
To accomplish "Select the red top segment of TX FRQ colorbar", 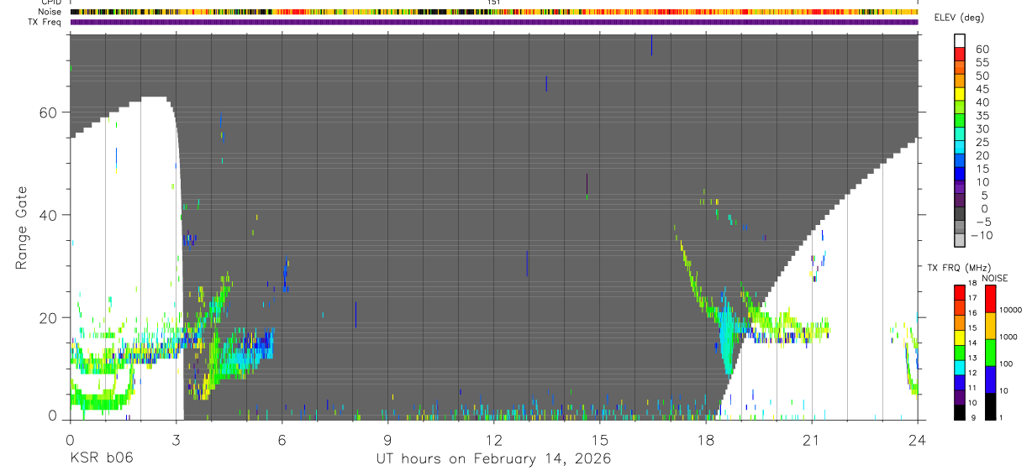I will 960,293.
